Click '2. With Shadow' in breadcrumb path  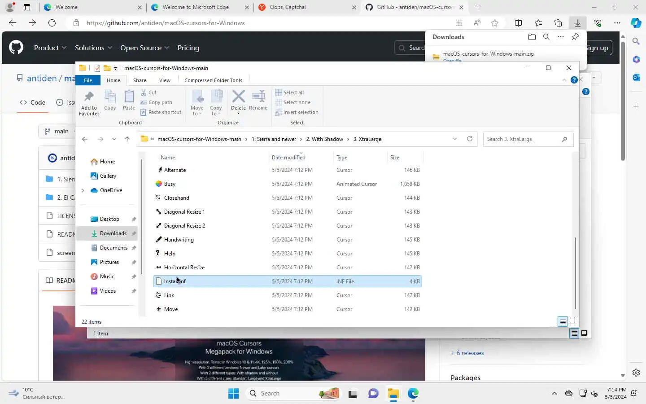tap(324, 139)
